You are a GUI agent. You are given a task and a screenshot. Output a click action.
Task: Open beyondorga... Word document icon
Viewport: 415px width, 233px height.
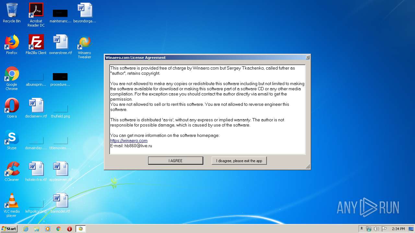(85, 13)
